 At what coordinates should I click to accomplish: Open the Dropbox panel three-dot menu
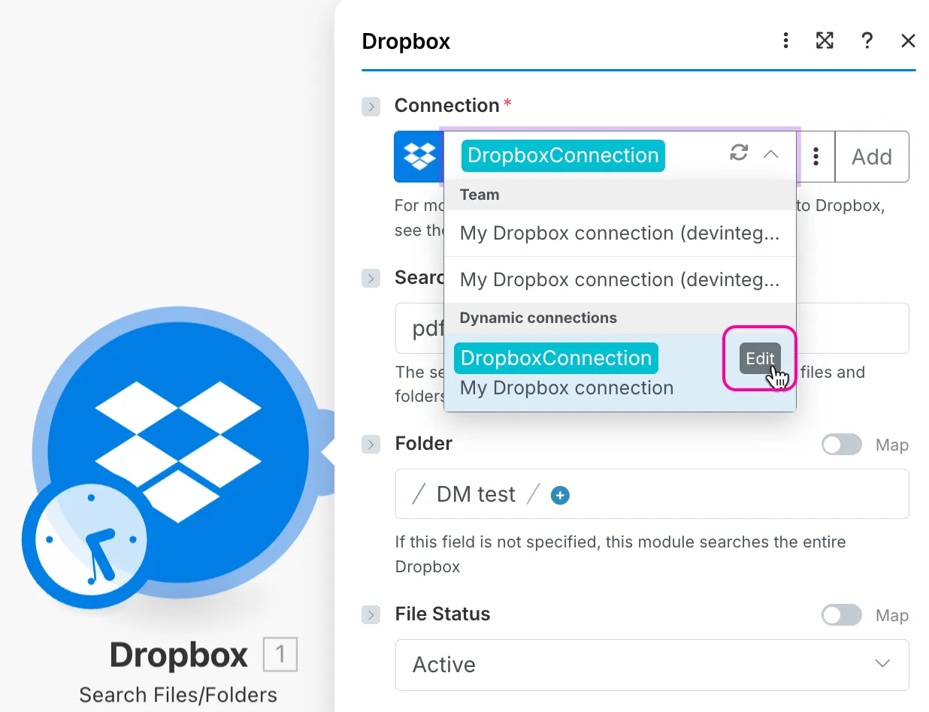pos(785,41)
